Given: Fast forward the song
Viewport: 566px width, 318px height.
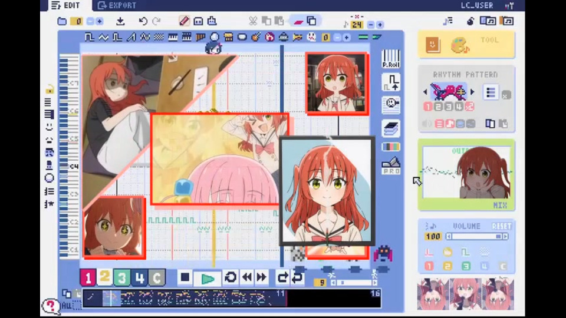Looking at the screenshot, I should [x=262, y=277].
